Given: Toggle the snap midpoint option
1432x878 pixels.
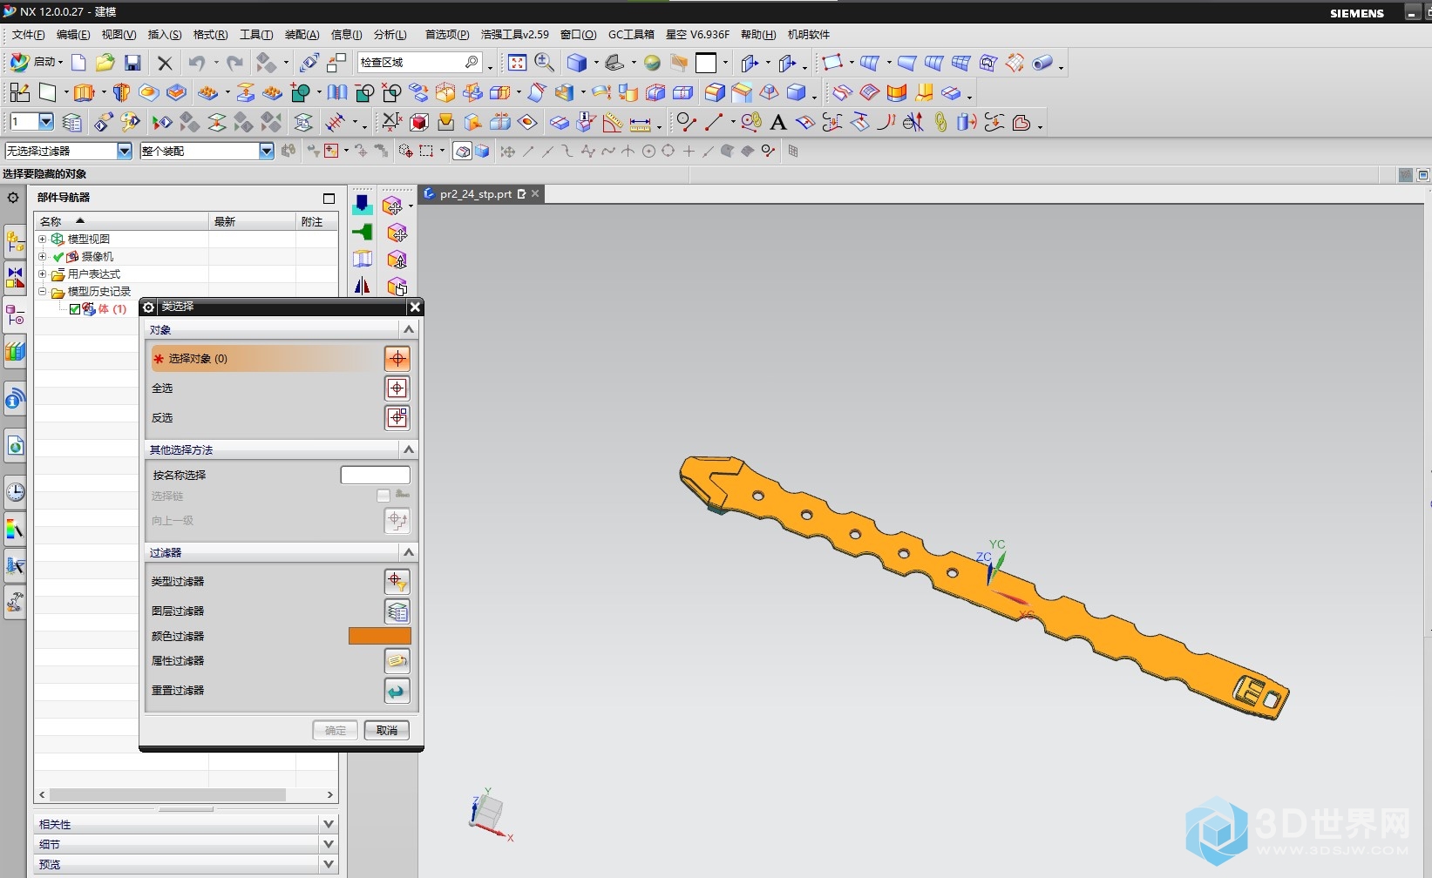Looking at the screenshot, I should pyautogui.click(x=547, y=152).
